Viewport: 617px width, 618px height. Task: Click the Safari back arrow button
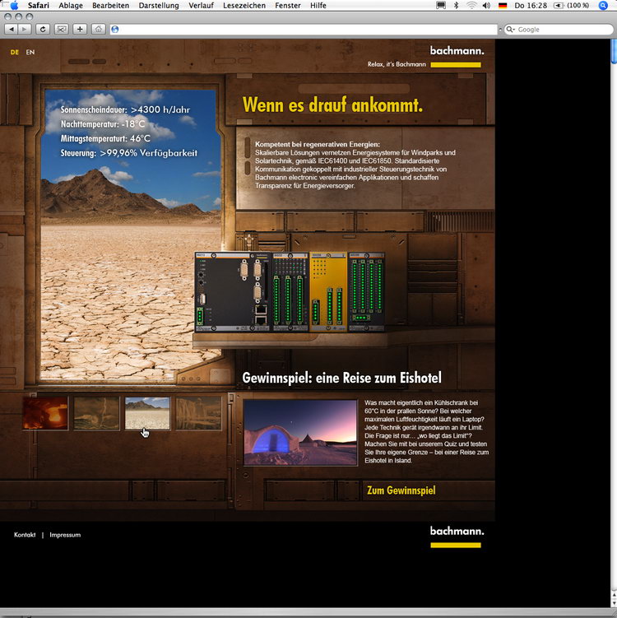[x=9, y=29]
